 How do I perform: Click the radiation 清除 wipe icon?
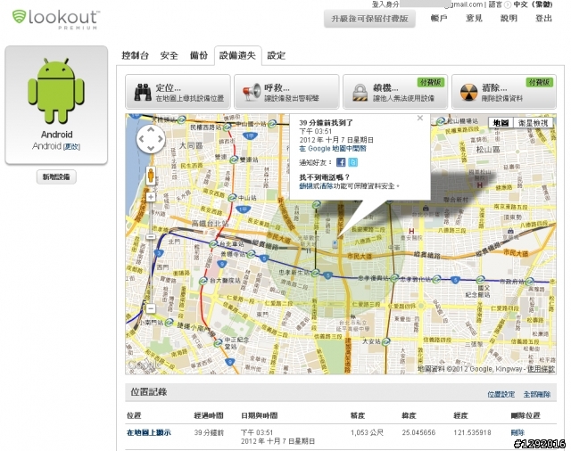(468, 93)
